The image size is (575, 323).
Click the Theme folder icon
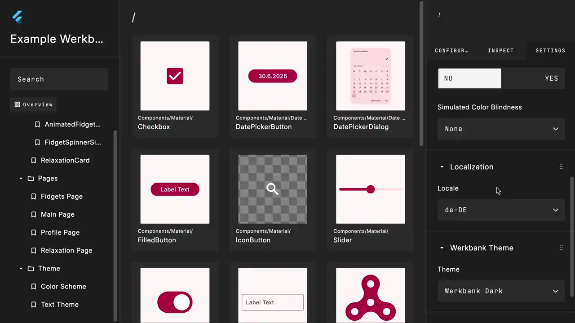click(x=31, y=268)
